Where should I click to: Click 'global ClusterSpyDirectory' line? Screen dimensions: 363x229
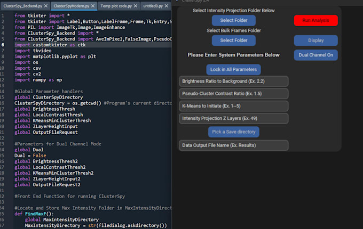click(x=49, y=97)
